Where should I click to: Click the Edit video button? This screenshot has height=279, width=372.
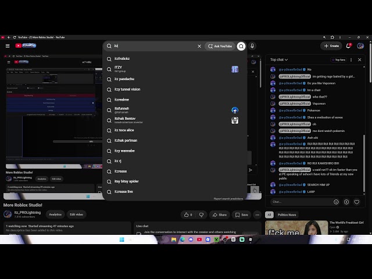[x=76, y=214]
